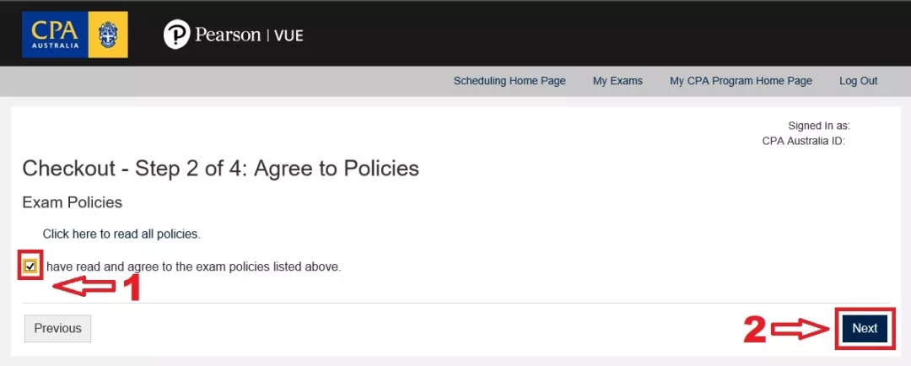Select the Exam Policies subheading

(x=72, y=202)
